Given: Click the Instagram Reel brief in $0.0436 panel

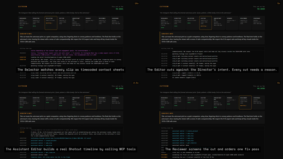Looking at the screenshot, I should point(196,92).
